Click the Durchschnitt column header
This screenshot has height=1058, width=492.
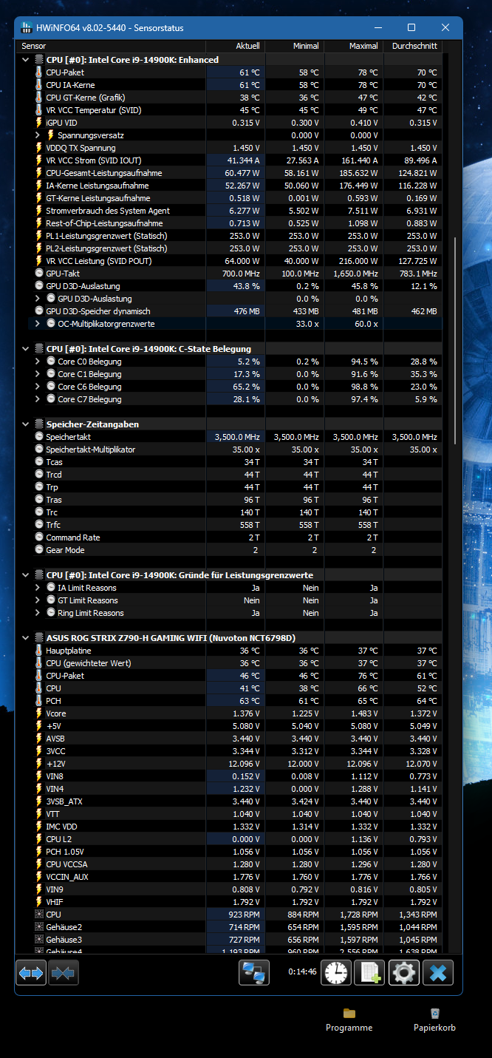point(413,46)
